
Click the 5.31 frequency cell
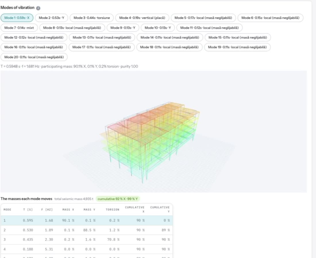[x=49, y=249]
